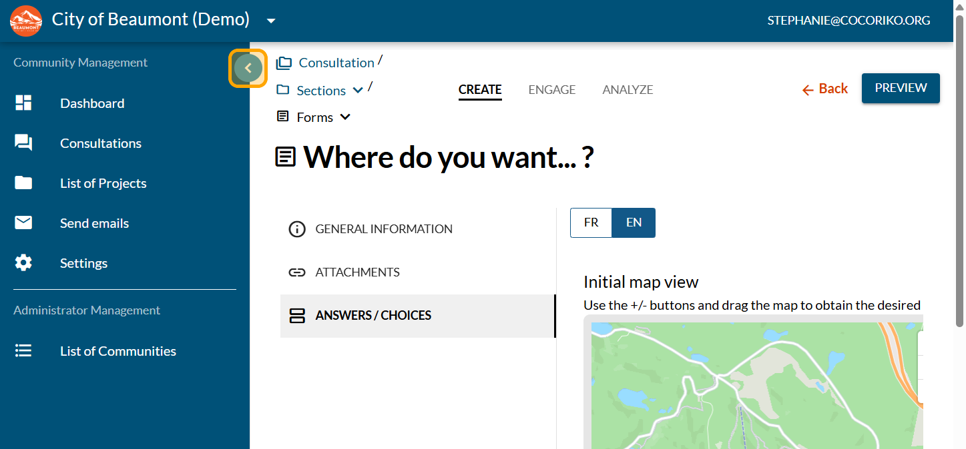Expand the Sections breadcrumb dropdown
The image size is (966, 449).
coord(358,91)
